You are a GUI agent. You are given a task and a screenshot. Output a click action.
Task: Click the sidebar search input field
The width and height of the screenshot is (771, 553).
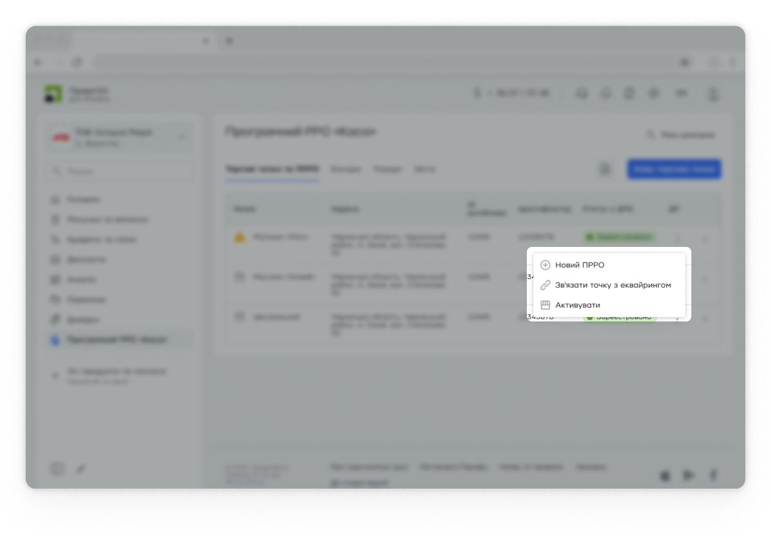[120, 172]
